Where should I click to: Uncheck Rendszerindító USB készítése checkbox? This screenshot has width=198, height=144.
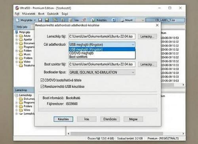point(42,87)
